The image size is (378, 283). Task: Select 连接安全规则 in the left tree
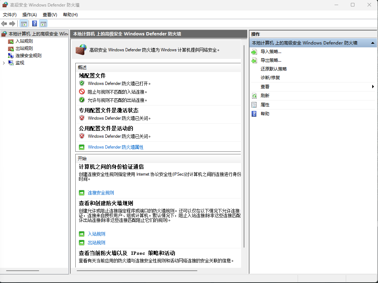tap(29, 56)
